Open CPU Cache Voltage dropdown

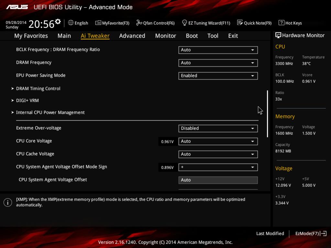218,154
